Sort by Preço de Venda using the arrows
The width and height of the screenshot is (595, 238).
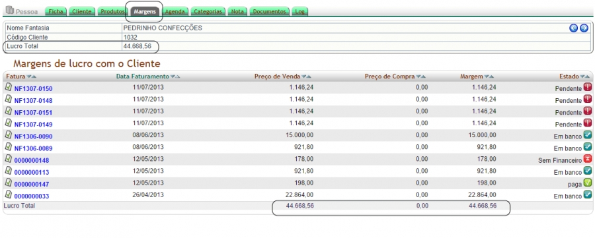[306, 76]
